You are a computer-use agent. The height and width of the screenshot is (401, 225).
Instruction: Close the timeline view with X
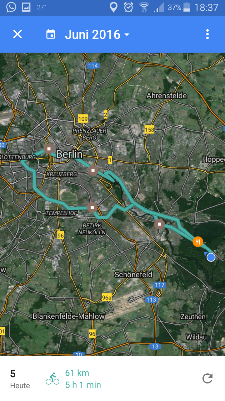pos(17,34)
